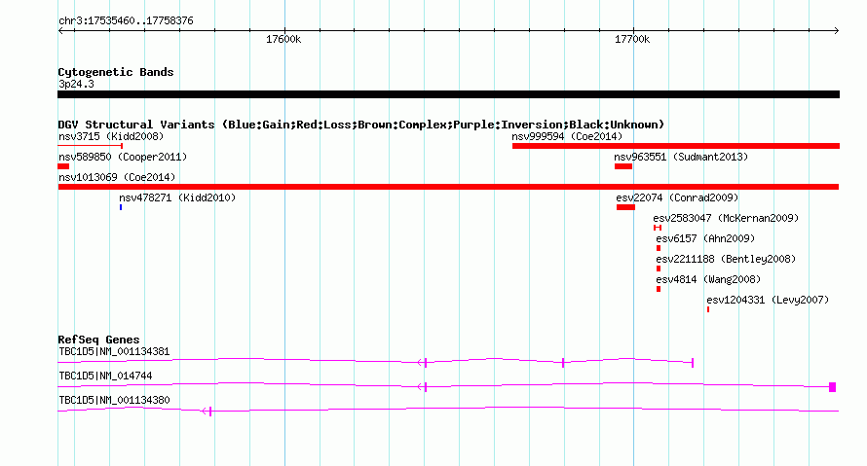Click the esv2211188 (Bentley2008) label
The height and width of the screenshot is (466, 867).
726,259
